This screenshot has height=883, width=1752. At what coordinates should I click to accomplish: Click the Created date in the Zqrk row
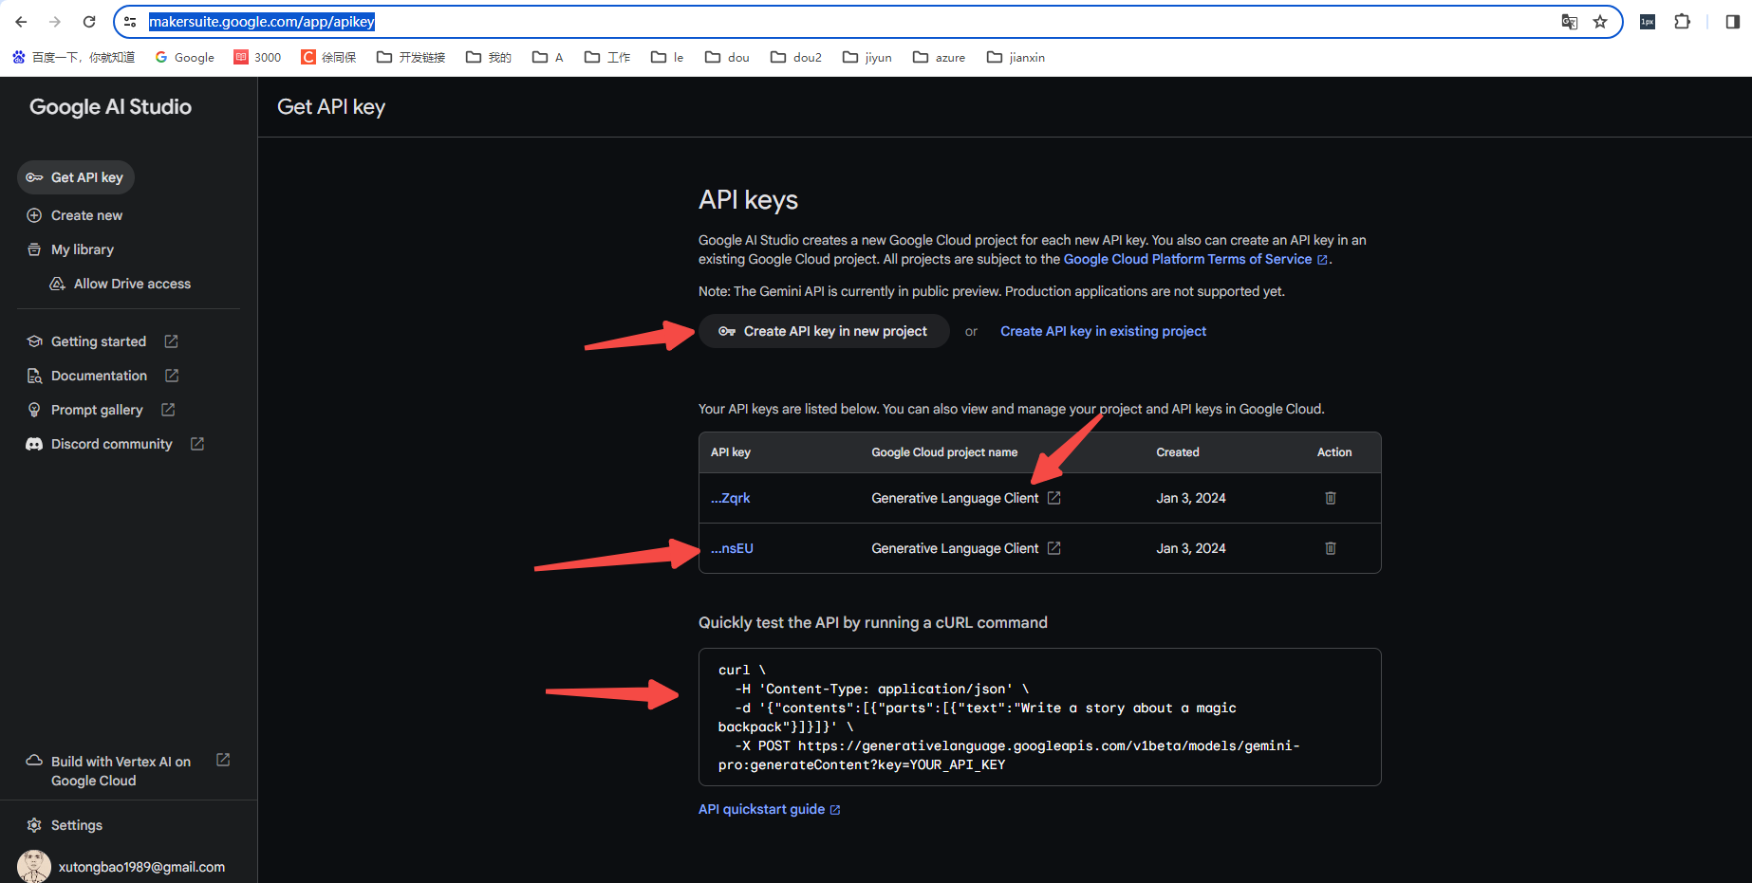[x=1191, y=498]
